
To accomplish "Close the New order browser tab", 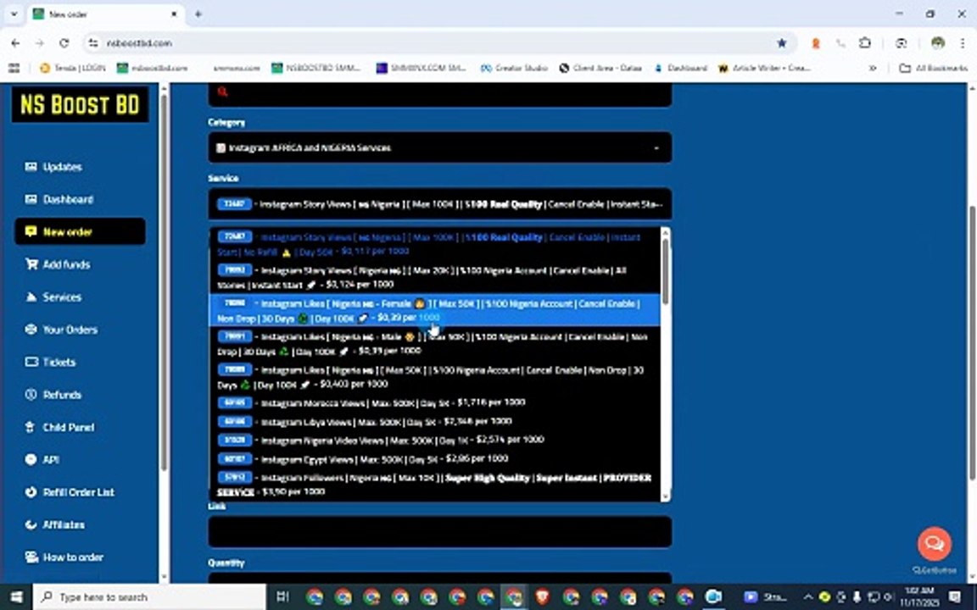I will coord(175,14).
